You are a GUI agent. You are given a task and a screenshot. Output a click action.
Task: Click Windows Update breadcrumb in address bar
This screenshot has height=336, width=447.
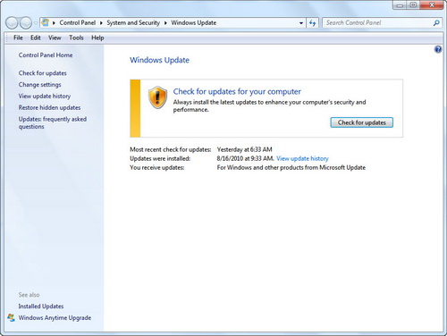[194, 22]
